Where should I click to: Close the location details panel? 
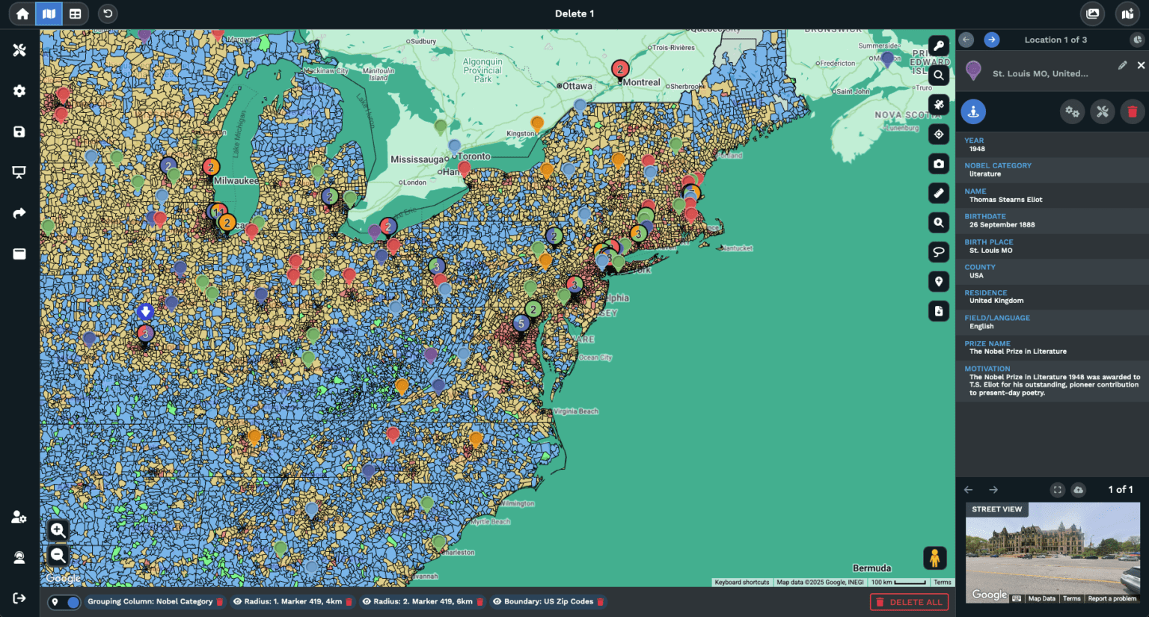point(1141,66)
